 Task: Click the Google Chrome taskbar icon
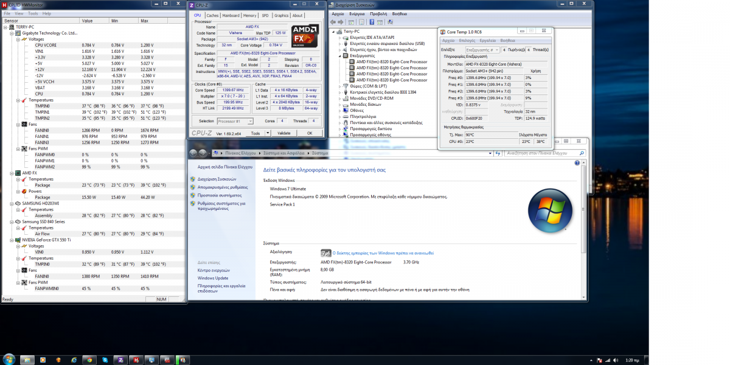[x=89, y=360]
